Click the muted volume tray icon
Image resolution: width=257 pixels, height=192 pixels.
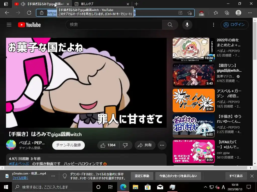tap(218, 187)
